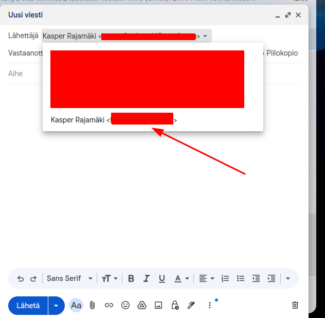Click the Piilokopio link
This screenshot has height=318, width=325.
(282, 53)
